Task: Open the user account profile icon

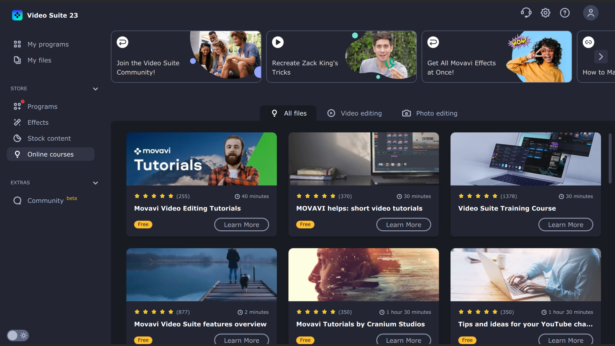Action: [x=591, y=12]
